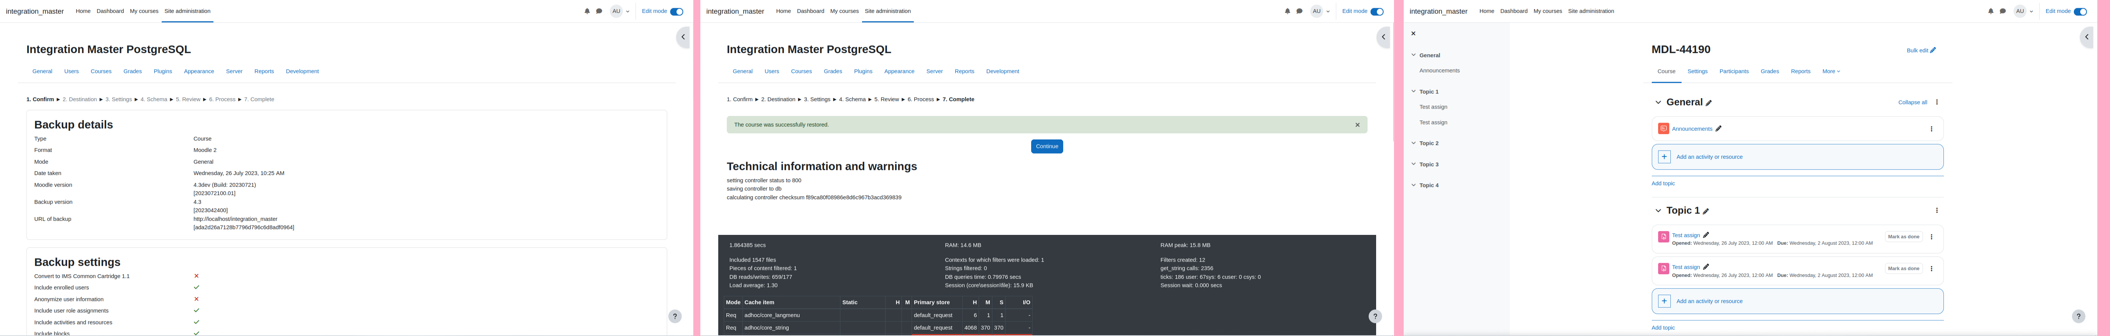The image size is (2110, 336).
Task: Dismiss the course successfully restored alert
Action: click(1357, 125)
